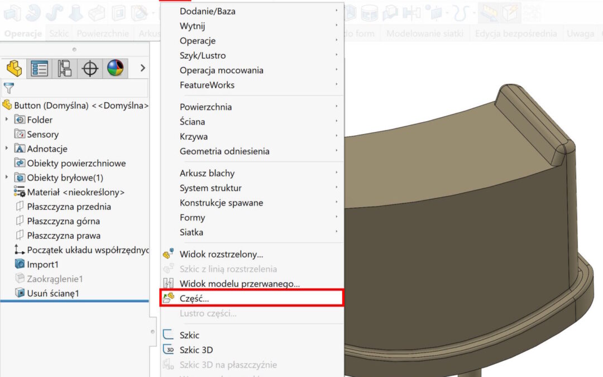
Task: Click the filter funnel icon
Action: point(8,88)
